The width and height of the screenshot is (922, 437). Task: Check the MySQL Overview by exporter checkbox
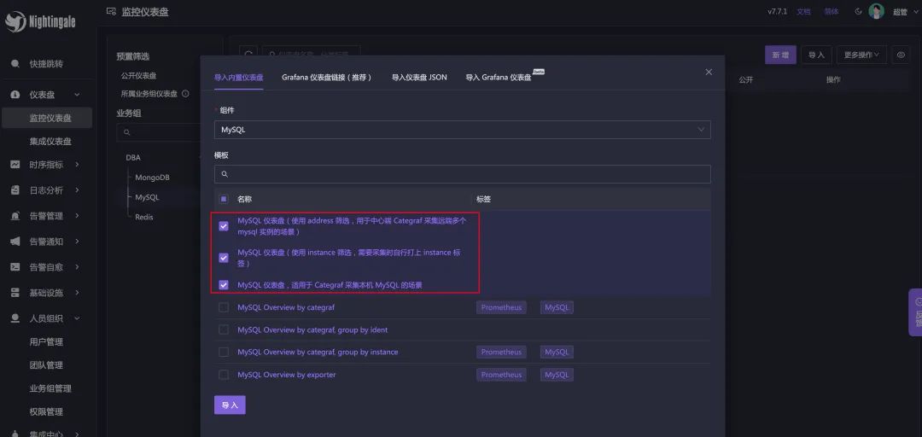[x=224, y=375]
